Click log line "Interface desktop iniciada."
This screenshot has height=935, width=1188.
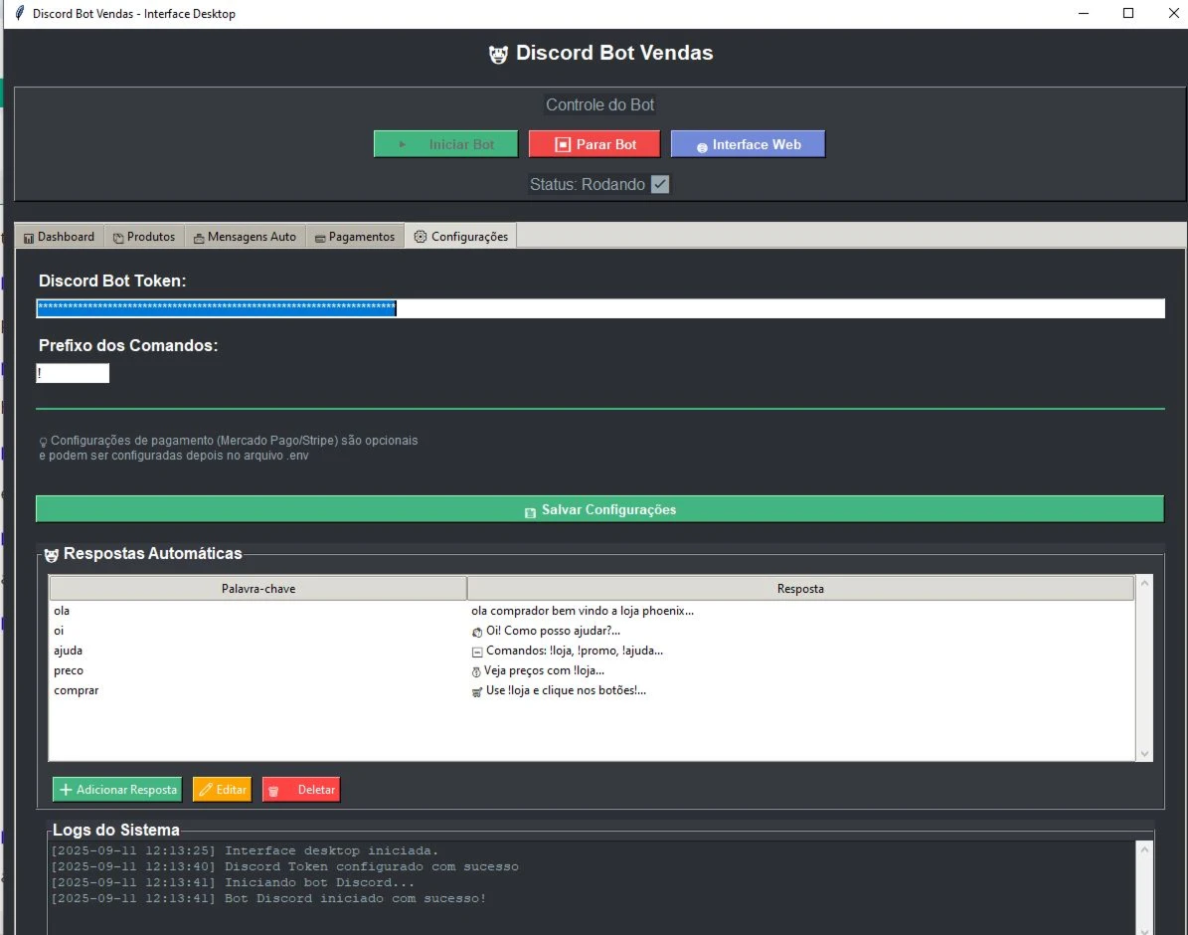tap(245, 850)
